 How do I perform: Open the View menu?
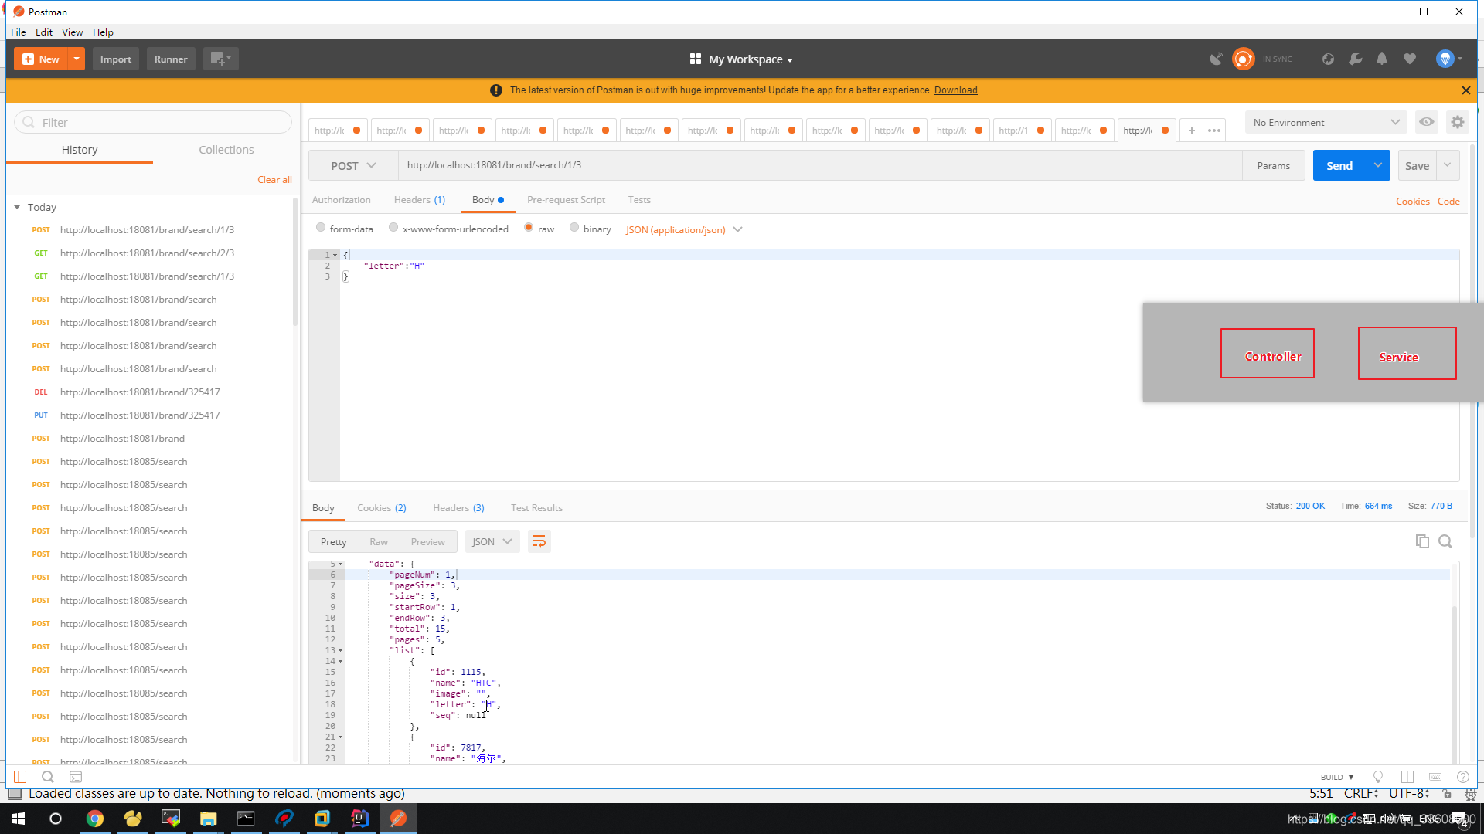[x=72, y=32]
